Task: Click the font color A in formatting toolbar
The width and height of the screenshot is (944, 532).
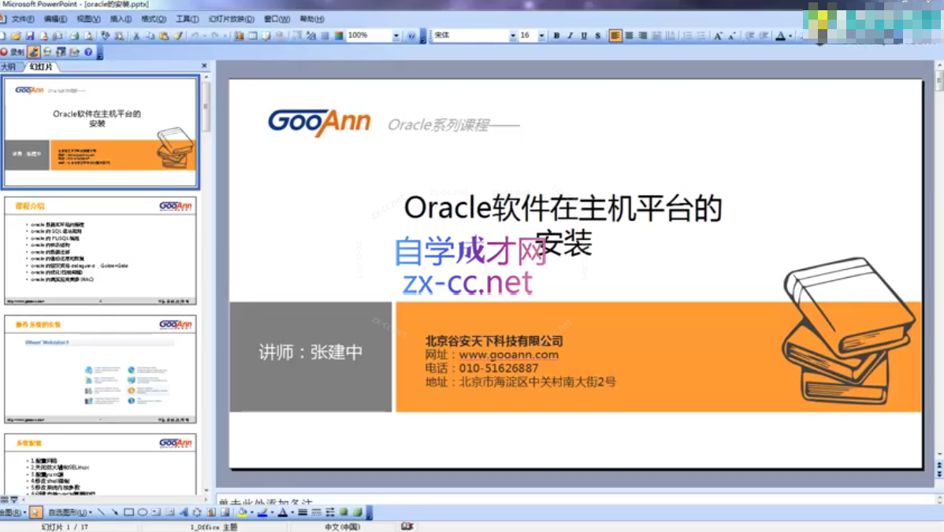Action: (x=780, y=36)
